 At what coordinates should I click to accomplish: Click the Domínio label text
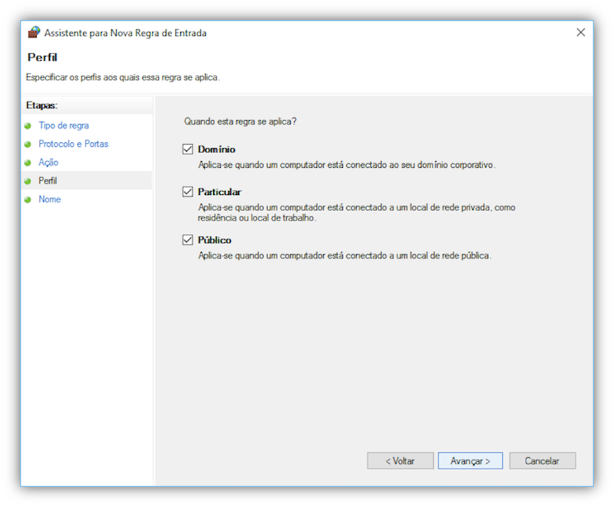(217, 150)
